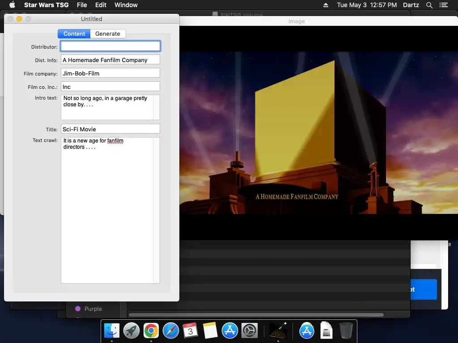Screen dimensions: 458x343
Task: Click the Text crawl vertical scrollbar
Action: click(x=157, y=210)
